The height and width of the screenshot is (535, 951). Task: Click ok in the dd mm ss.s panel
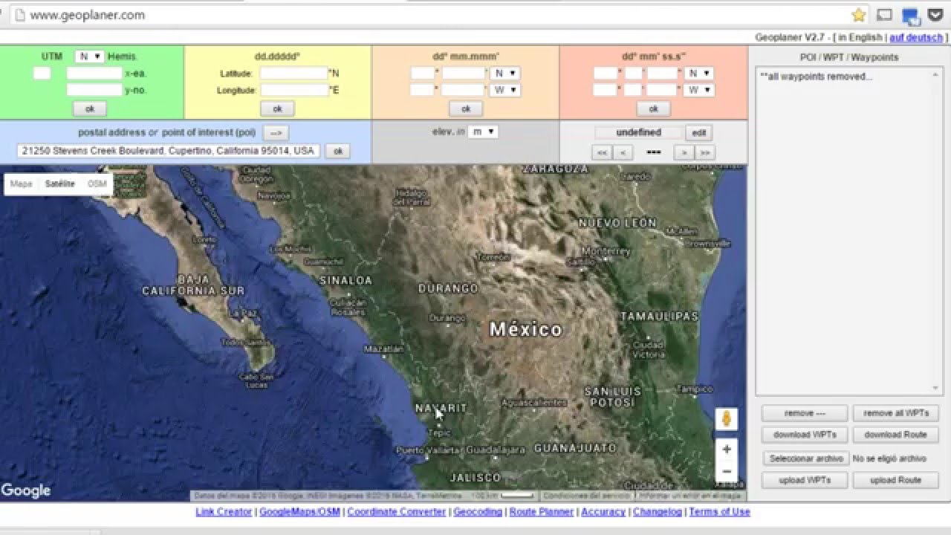[654, 108]
